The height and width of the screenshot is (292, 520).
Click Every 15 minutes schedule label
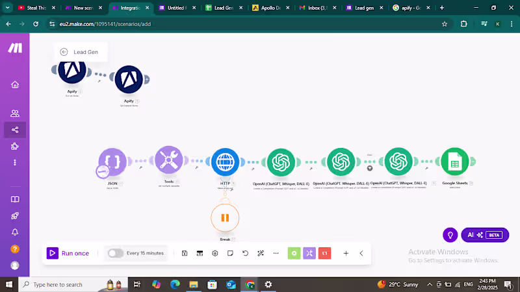145,253
